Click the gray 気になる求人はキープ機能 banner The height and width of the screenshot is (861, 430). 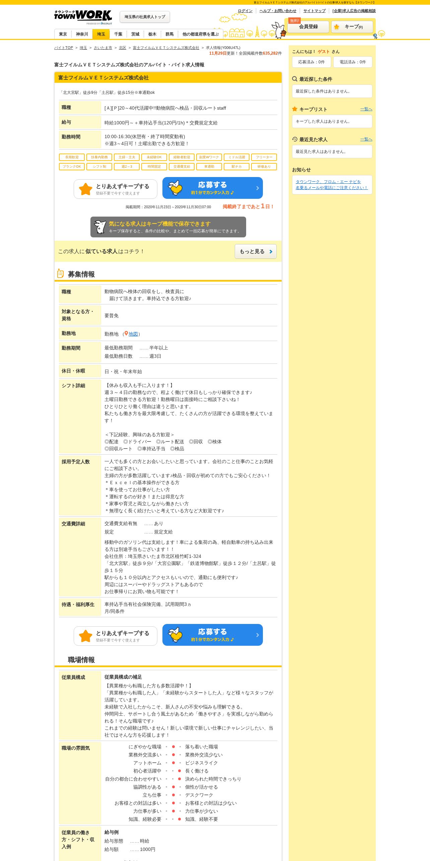coord(168,227)
